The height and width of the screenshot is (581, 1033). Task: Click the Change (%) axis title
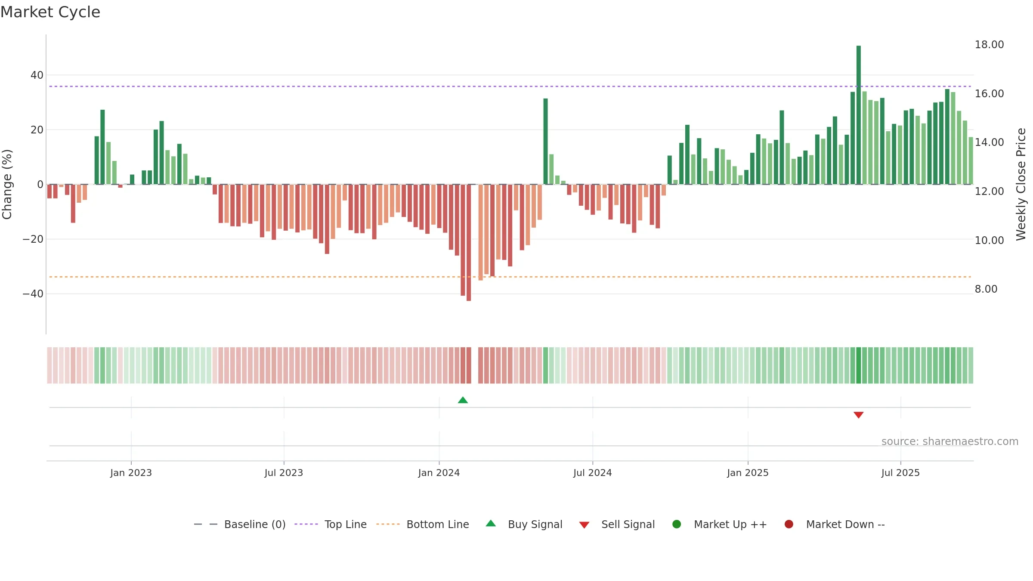click(7, 184)
